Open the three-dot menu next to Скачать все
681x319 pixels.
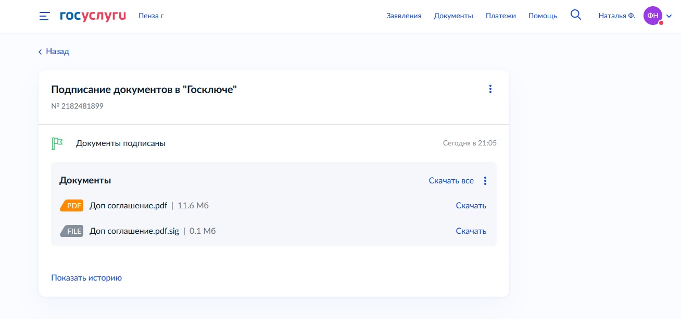click(x=485, y=181)
